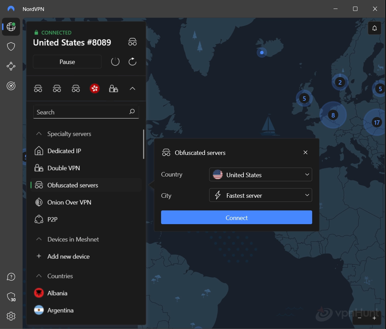Focus the Search input field

[x=86, y=112]
